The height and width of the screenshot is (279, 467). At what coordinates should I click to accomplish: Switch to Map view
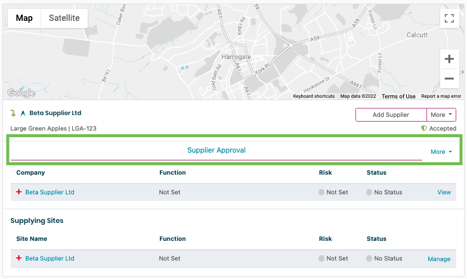(x=24, y=18)
